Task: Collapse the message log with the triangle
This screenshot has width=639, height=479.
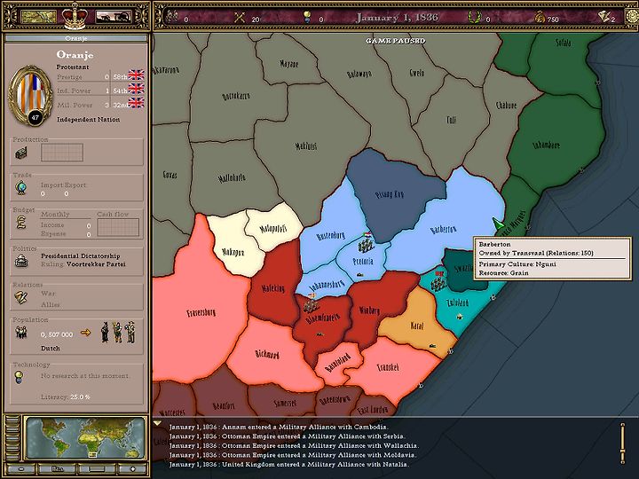Action: (157, 424)
